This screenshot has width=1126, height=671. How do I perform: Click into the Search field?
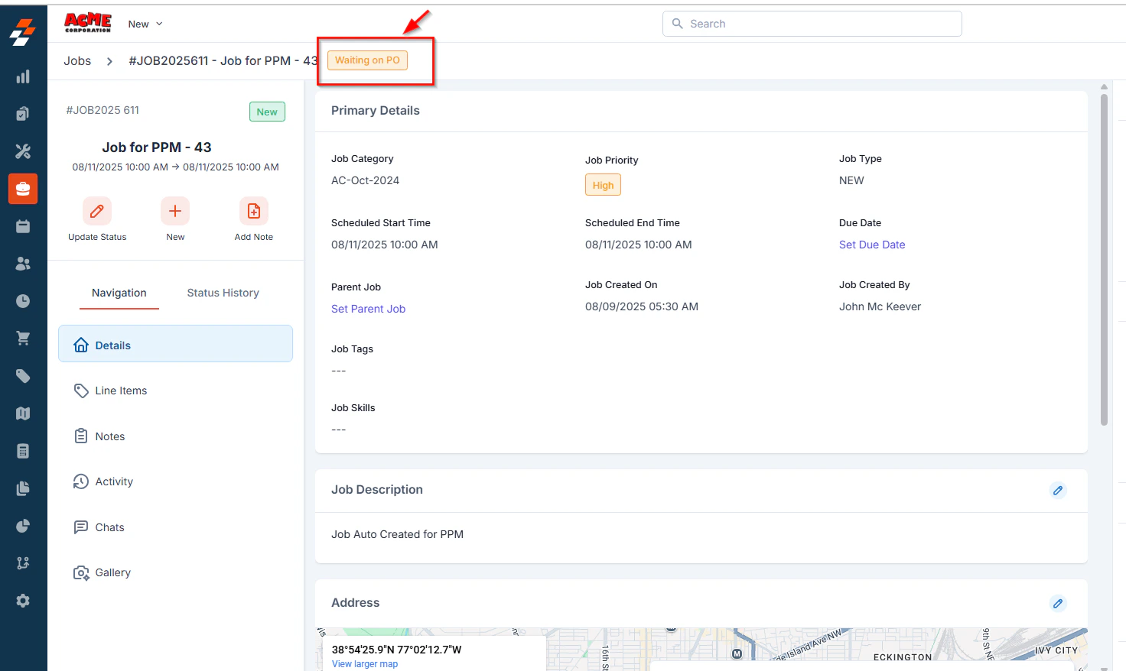pos(812,24)
